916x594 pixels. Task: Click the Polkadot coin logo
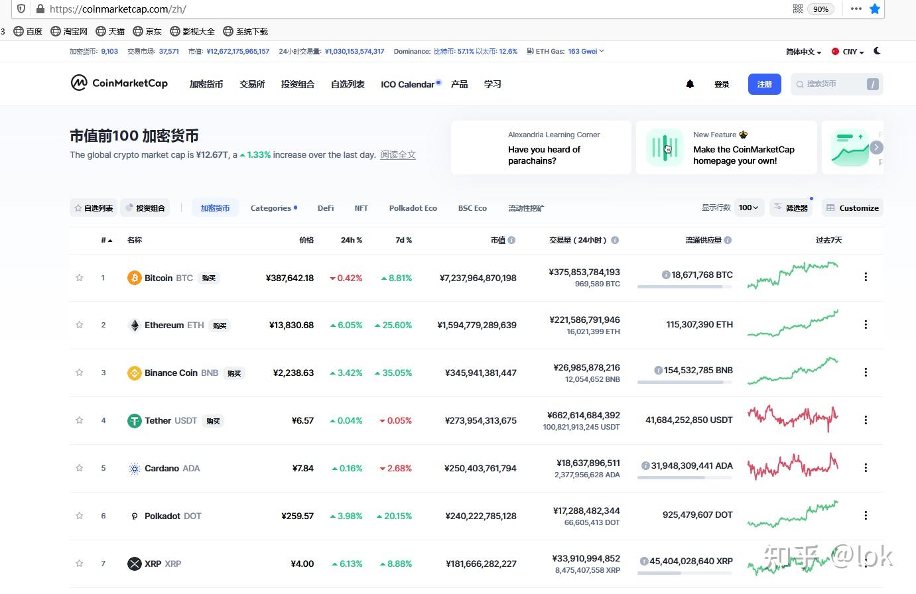[134, 516]
